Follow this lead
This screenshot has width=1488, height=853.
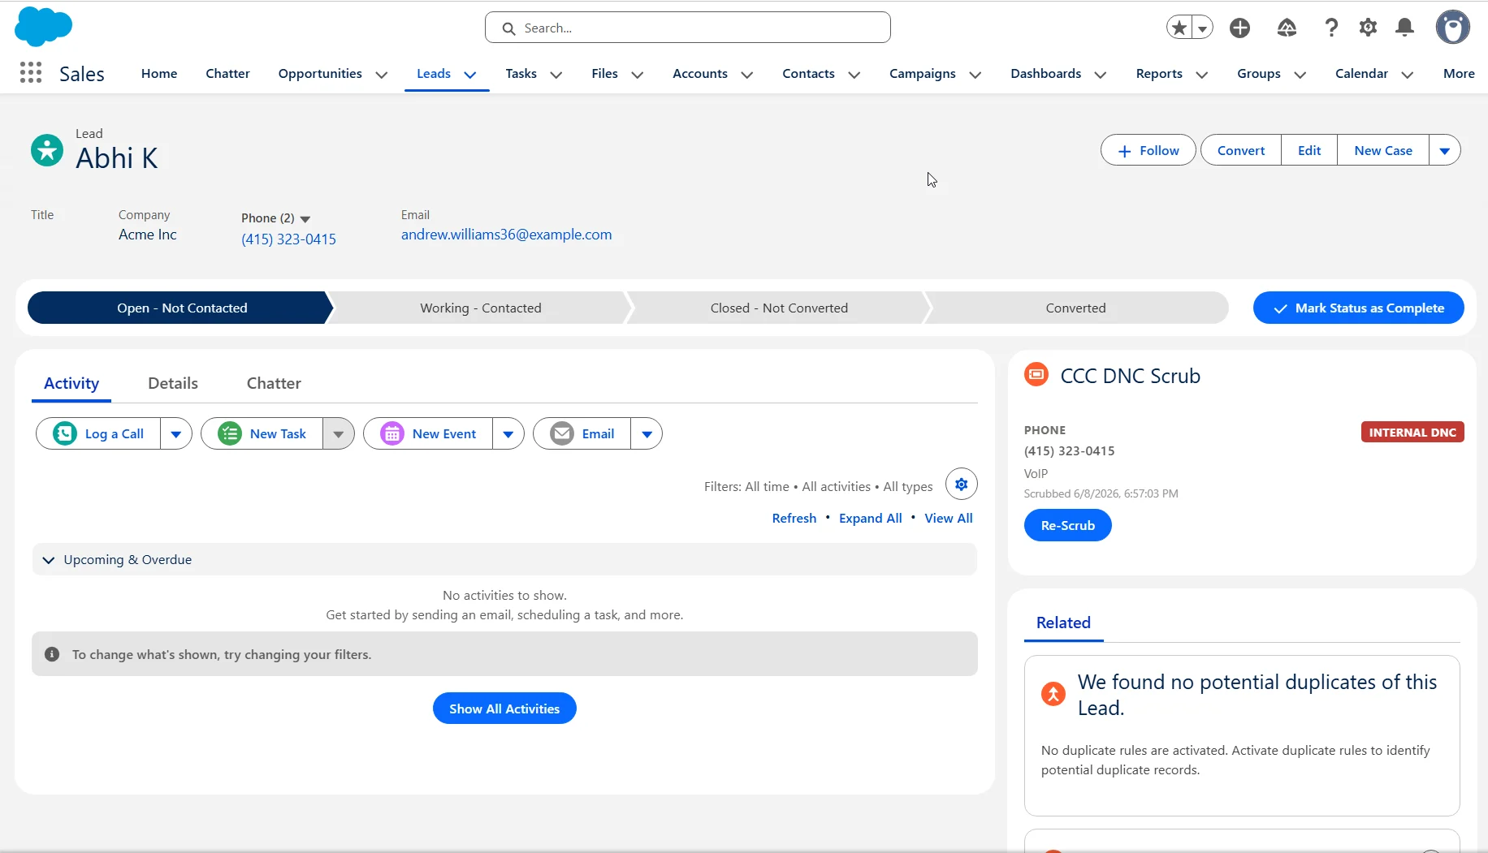[x=1148, y=150]
